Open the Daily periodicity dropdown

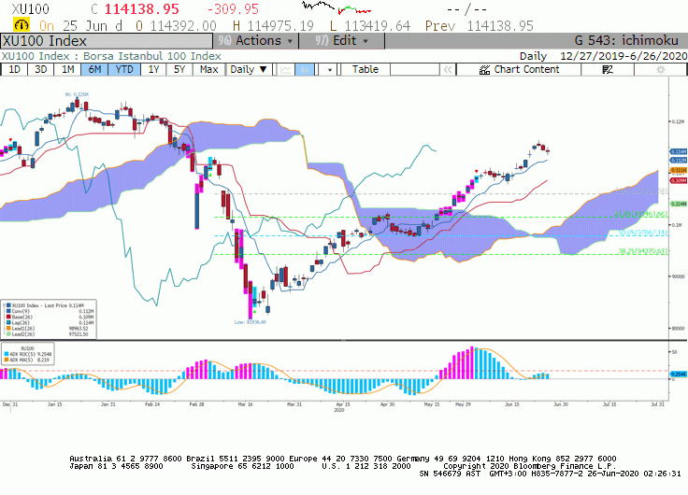coord(249,70)
